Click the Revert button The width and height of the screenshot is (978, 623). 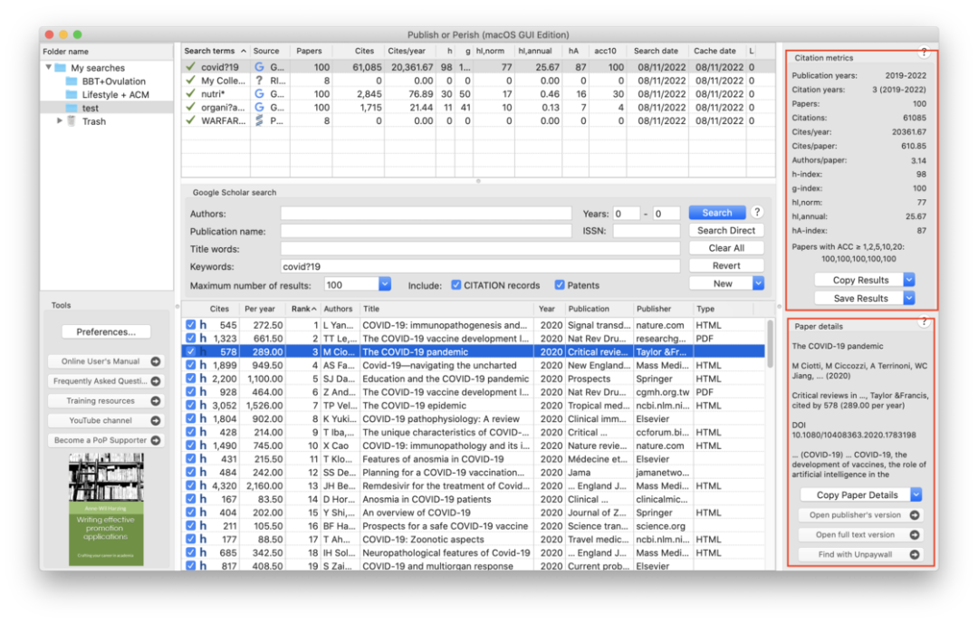pyautogui.click(x=726, y=265)
